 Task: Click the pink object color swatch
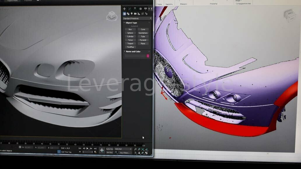pyautogui.click(x=148, y=56)
